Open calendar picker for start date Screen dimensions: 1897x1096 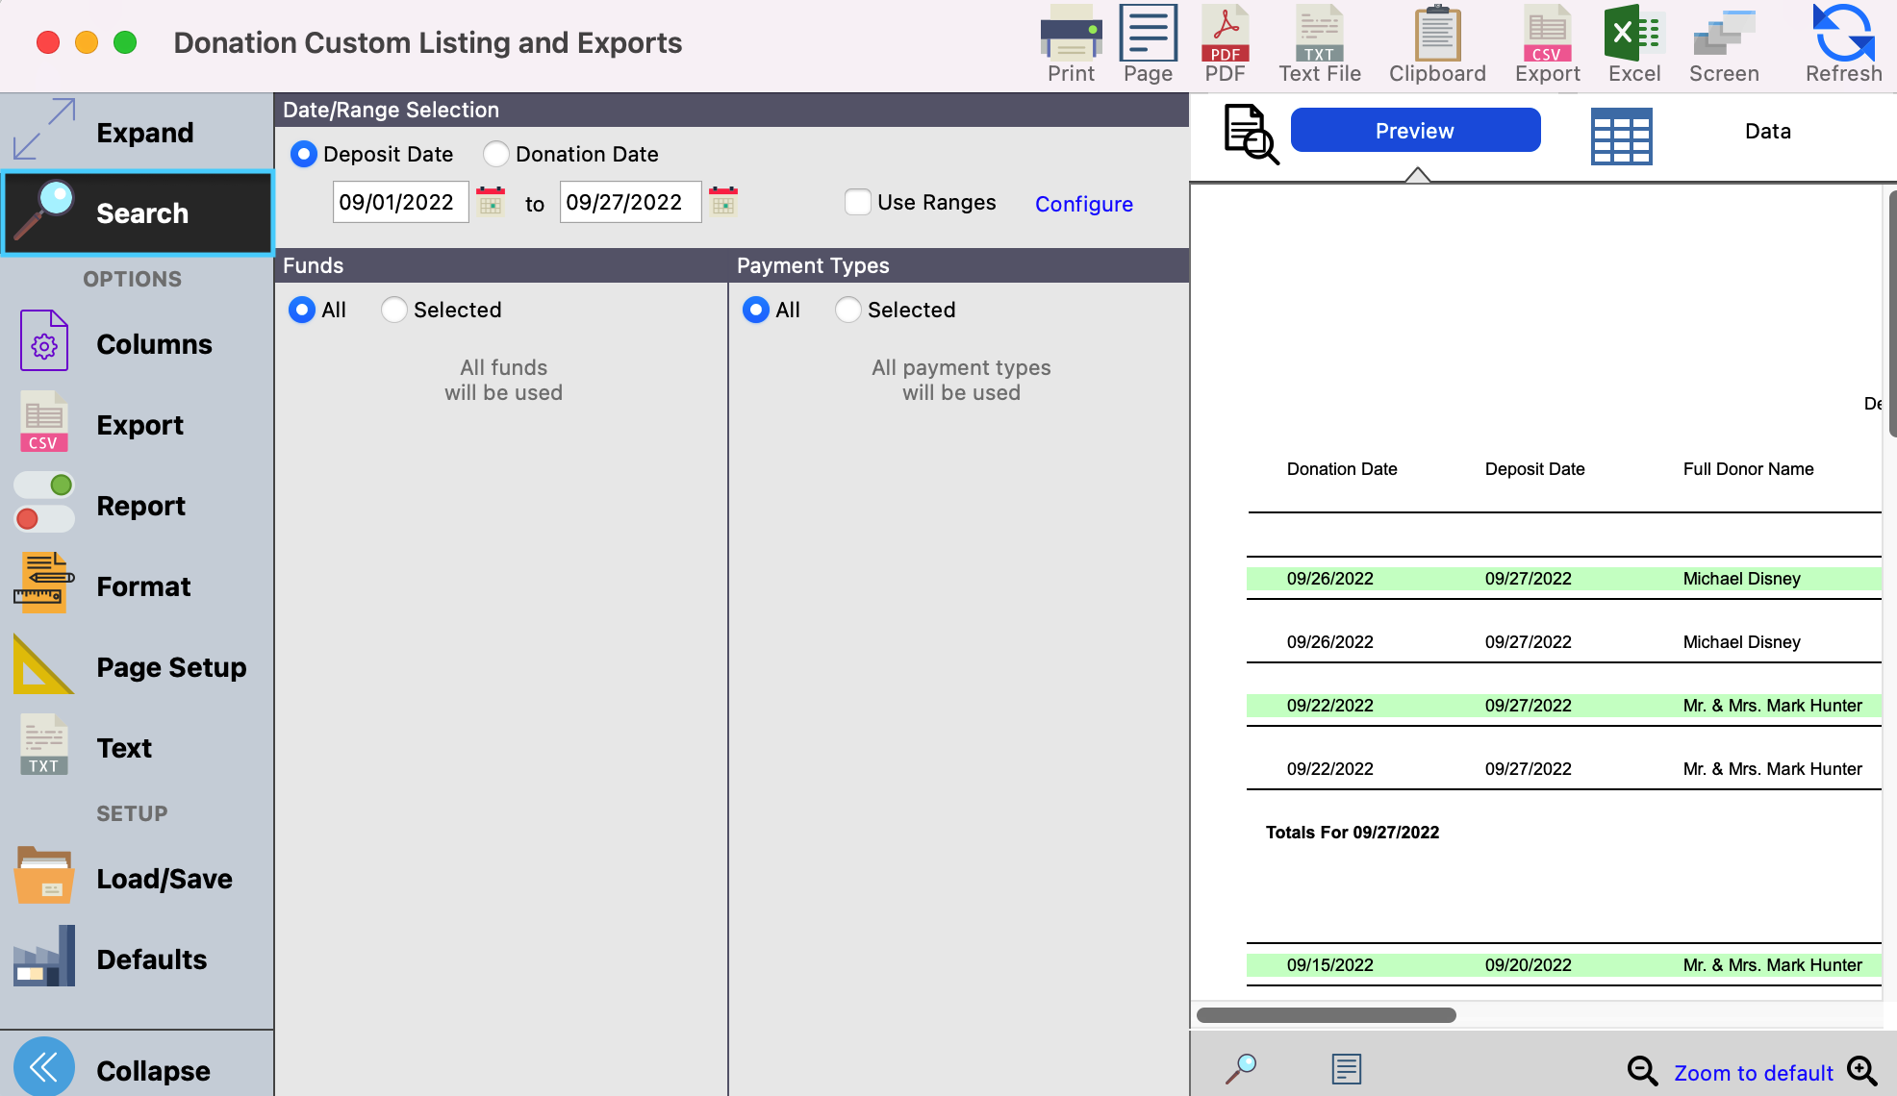click(491, 202)
